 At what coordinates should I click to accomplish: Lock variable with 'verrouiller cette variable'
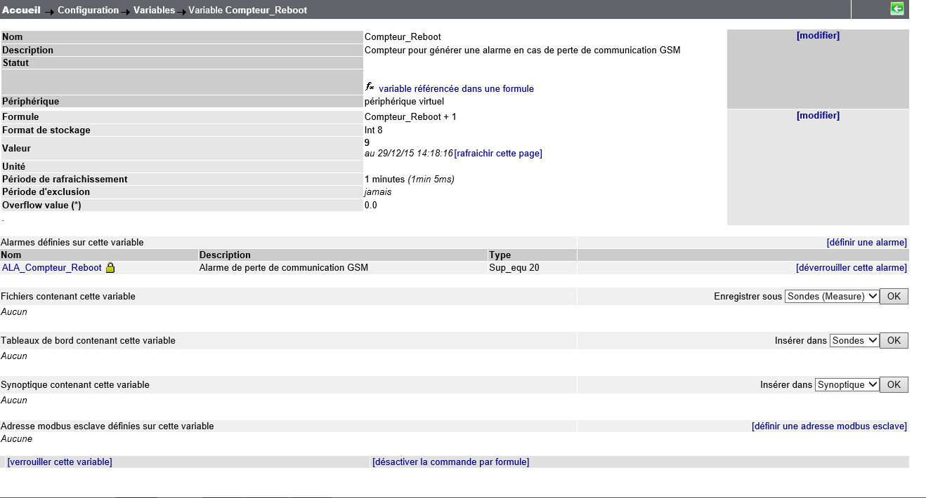(60, 462)
